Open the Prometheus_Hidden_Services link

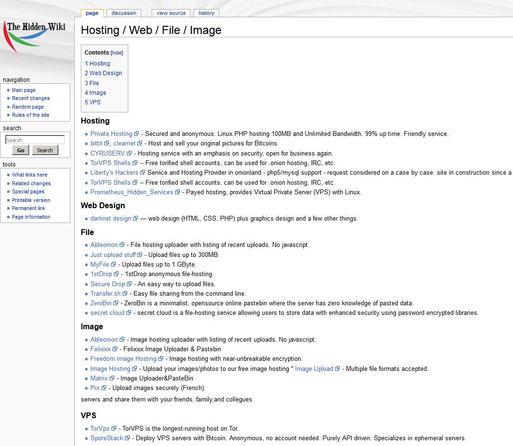point(132,192)
